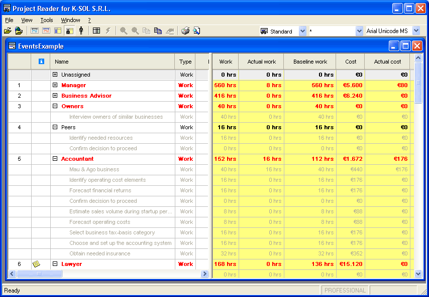Expand the Manager resource row
The height and width of the screenshot is (297, 429).
55,85
